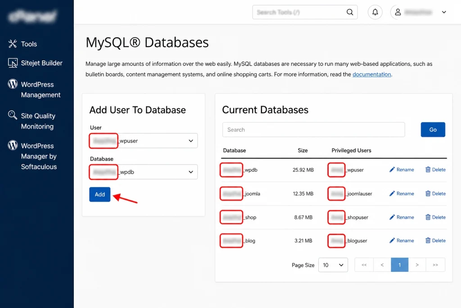The height and width of the screenshot is (308, 461).
Task: Click the _wpdb database name
Action: 239,170
